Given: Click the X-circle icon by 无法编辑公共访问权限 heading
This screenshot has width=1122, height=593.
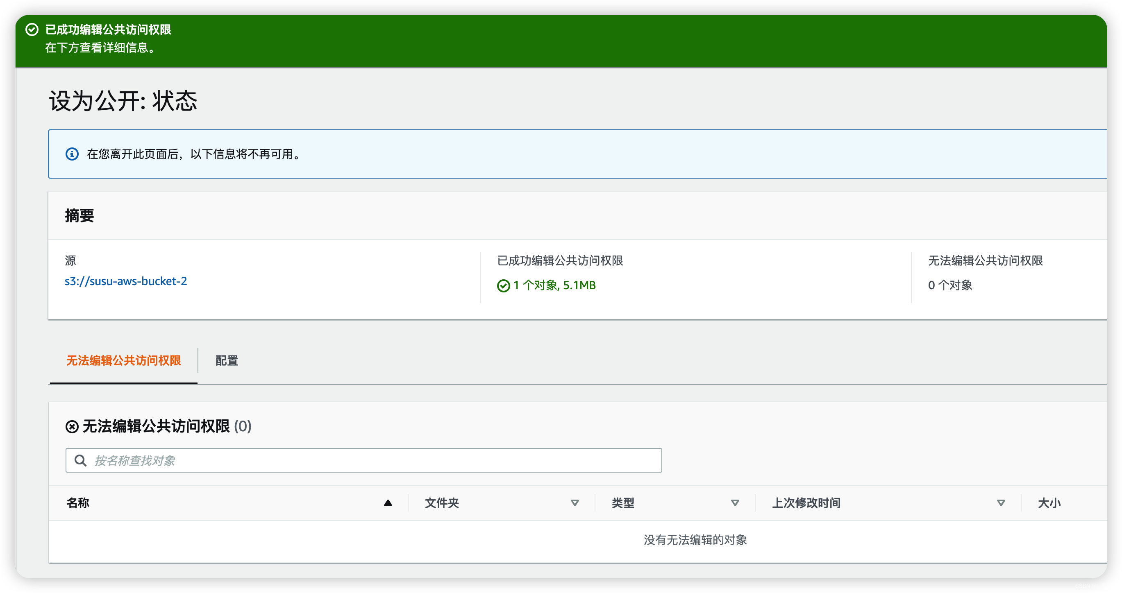Looking at the screenshot, I should [x=72, y=427].
